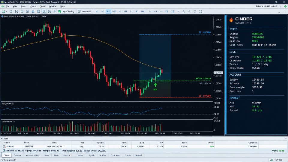Click the new chart icon with green plus
This screenshot has height=162, width=288.
point(3,11)
